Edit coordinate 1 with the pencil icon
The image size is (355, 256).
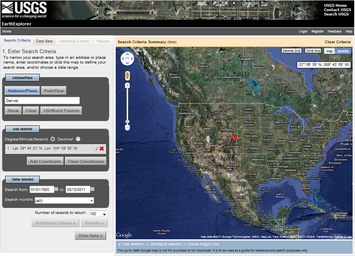click(95, 148)
